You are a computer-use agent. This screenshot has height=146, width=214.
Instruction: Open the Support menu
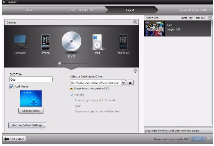[x=12, y=2]
